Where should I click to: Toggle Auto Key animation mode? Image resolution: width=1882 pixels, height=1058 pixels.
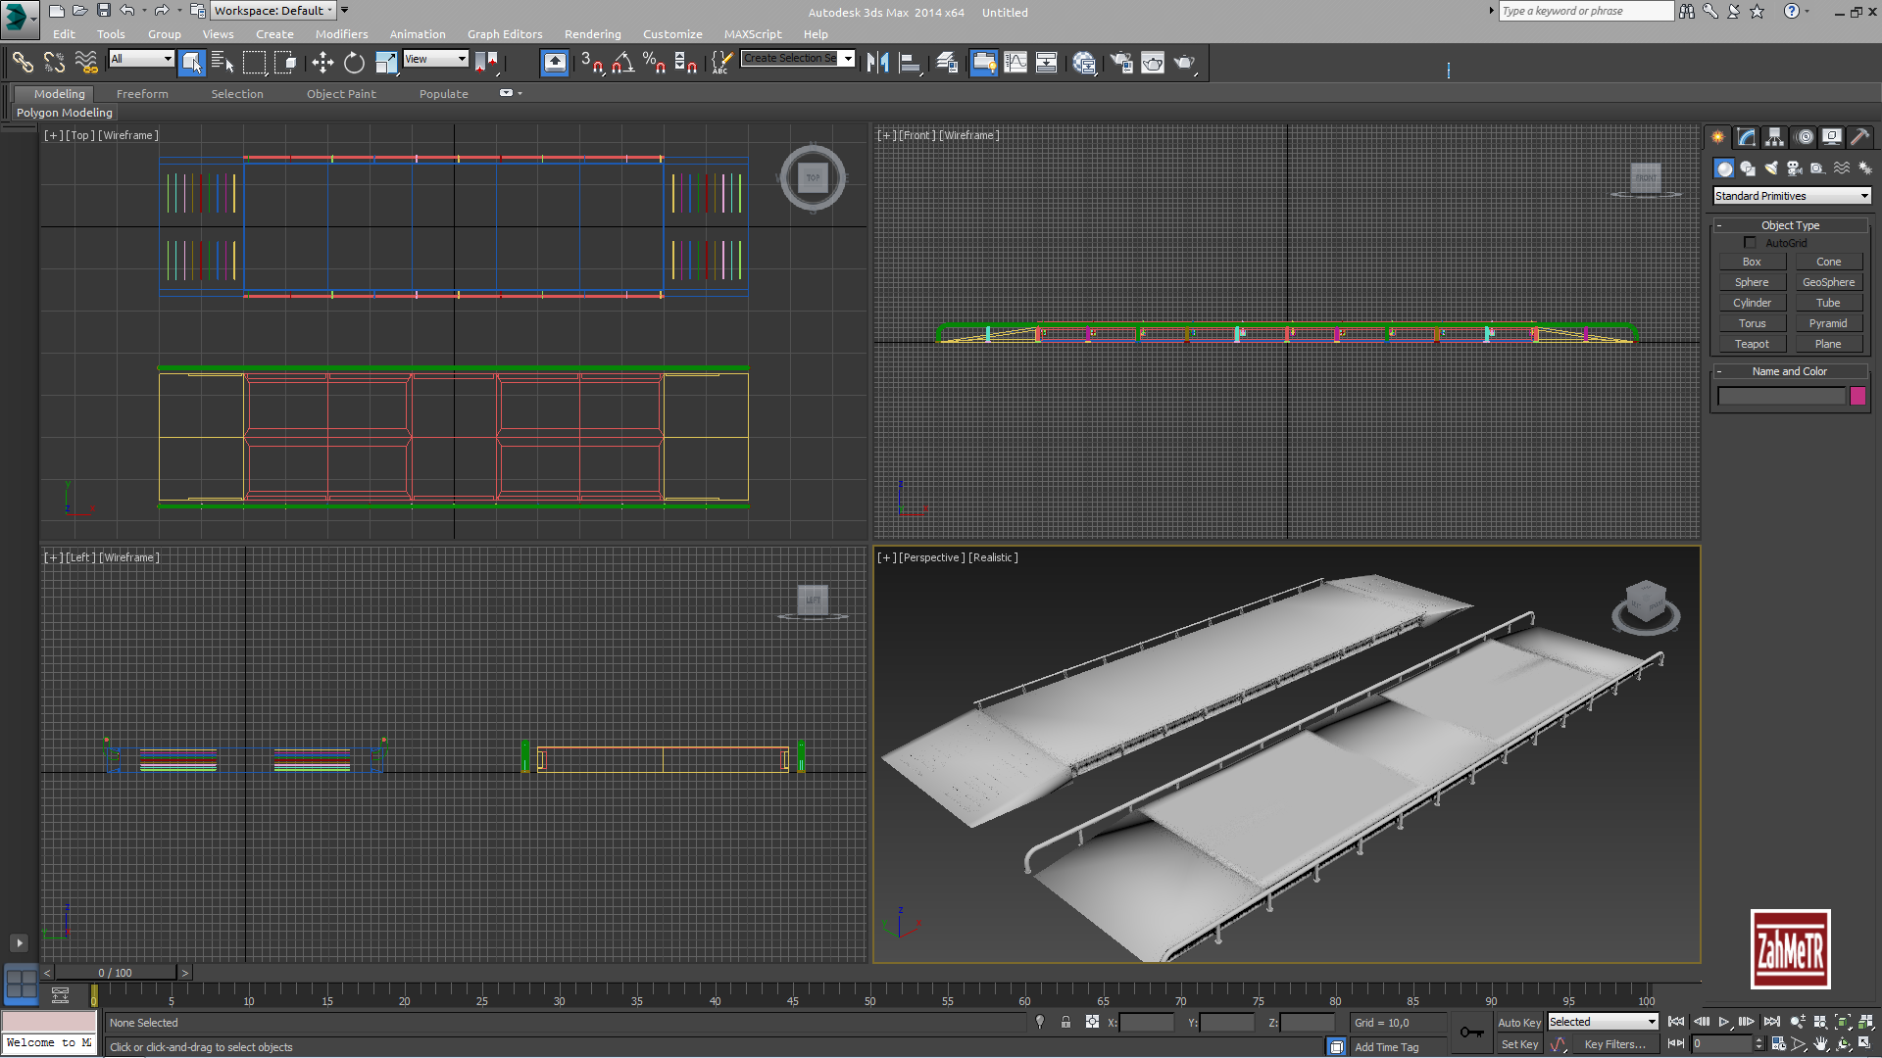coord(1519,1022)
